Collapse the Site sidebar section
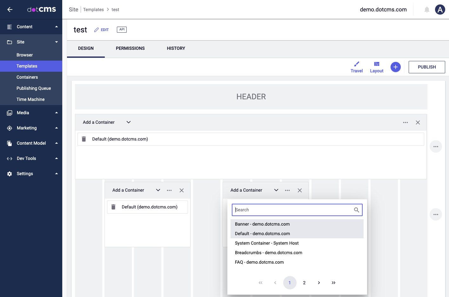Screen dimensions: 449x297 [57, 42]
